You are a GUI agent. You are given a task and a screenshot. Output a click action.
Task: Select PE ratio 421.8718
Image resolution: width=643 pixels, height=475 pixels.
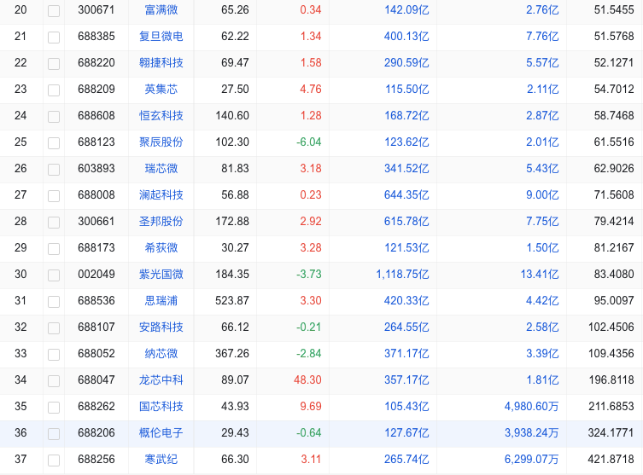point(611,459)
